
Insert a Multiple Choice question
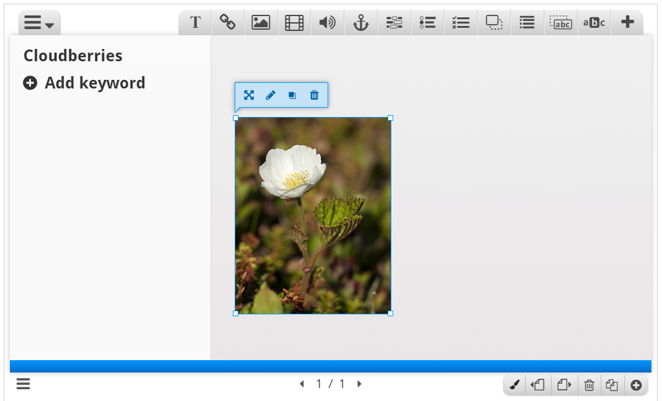click(x=461, y=22)
